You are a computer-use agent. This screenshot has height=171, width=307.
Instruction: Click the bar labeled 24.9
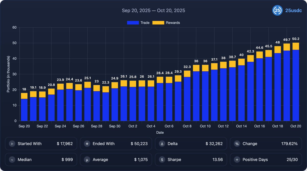coord(115,101)
